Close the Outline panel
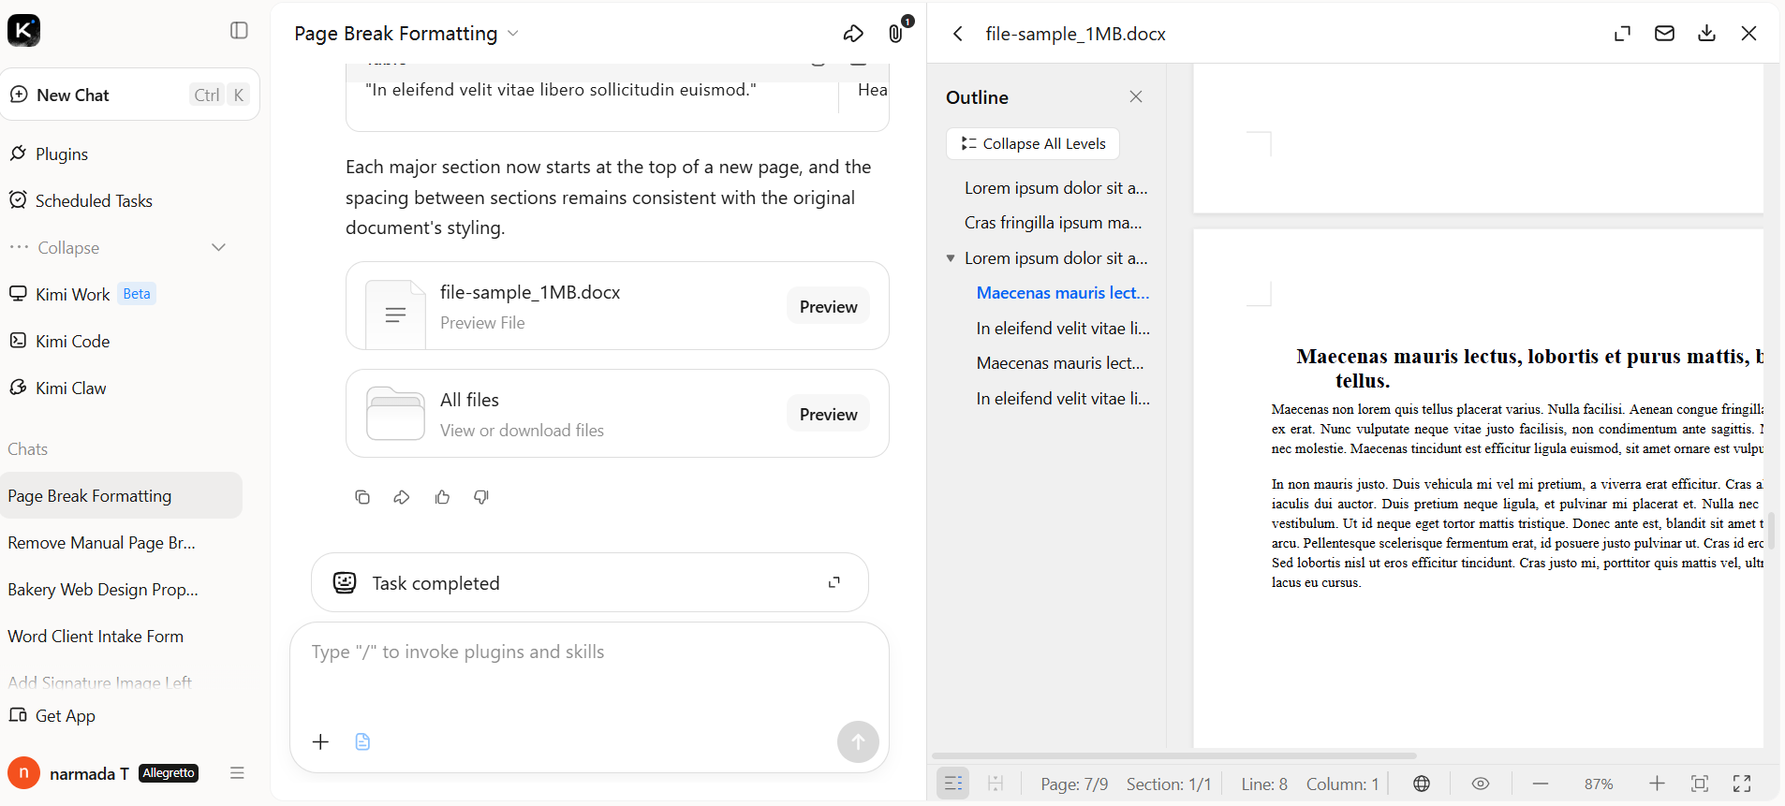 1136,96
